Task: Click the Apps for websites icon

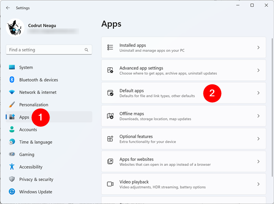Action: coord(110,162)
